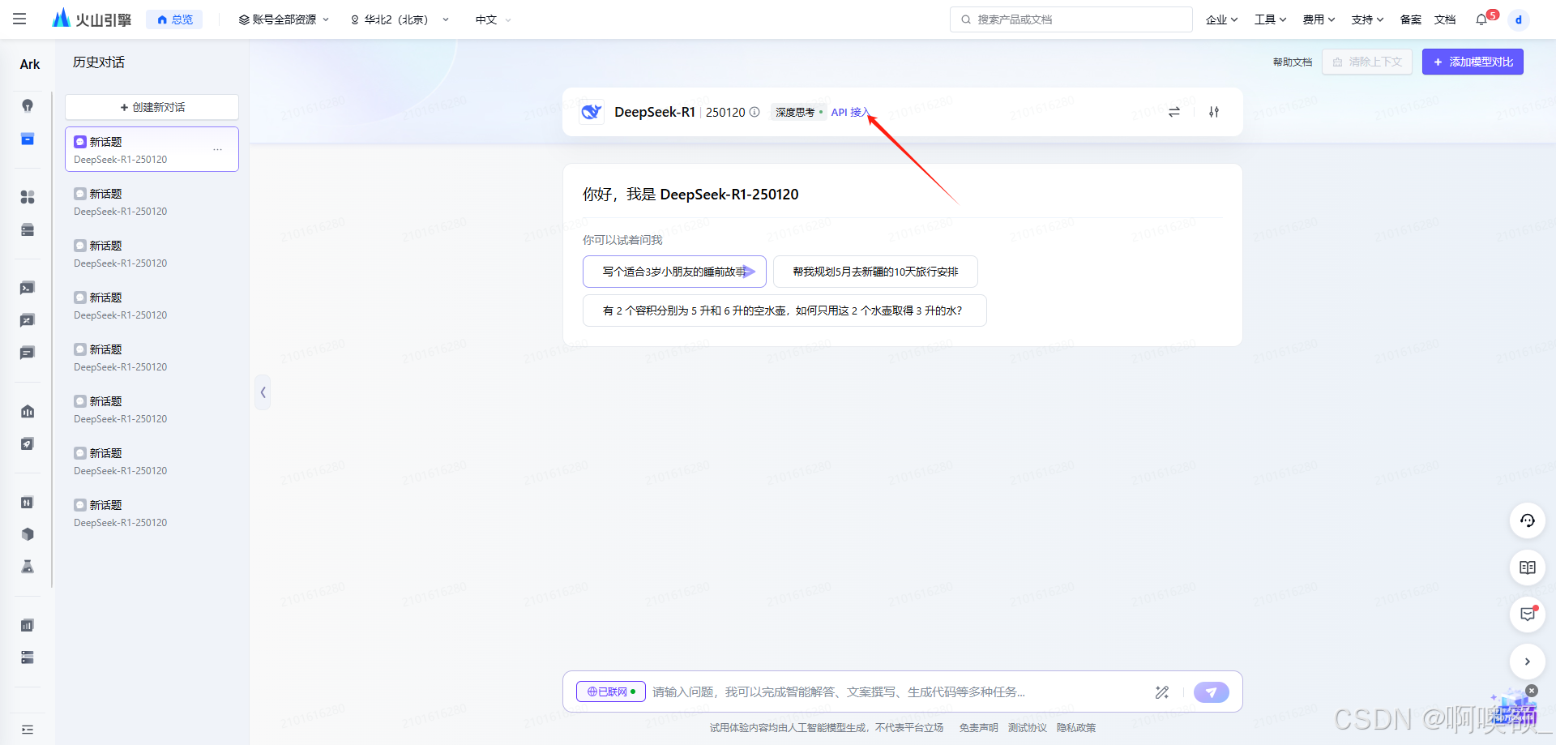Click the info icon next to 250120
This screenshot has width=1556, height=745.
pyautogui.click(x=754, y=112)
